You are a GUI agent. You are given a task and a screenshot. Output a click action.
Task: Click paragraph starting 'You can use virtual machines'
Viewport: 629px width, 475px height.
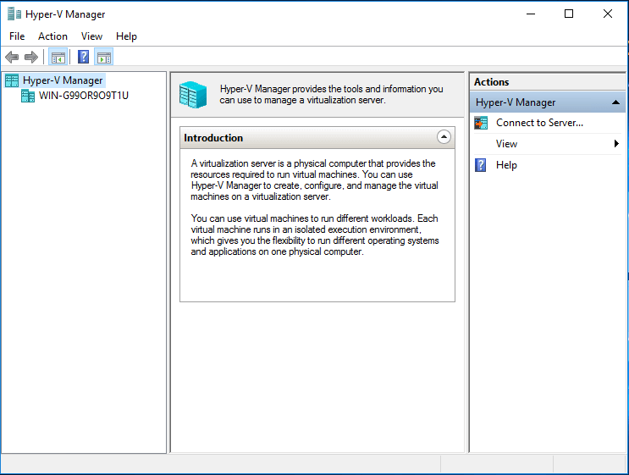tap(315, 235)
